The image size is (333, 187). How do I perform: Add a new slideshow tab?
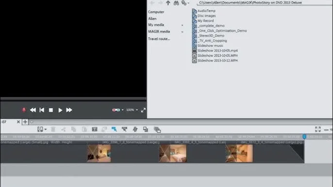[25, 122]
